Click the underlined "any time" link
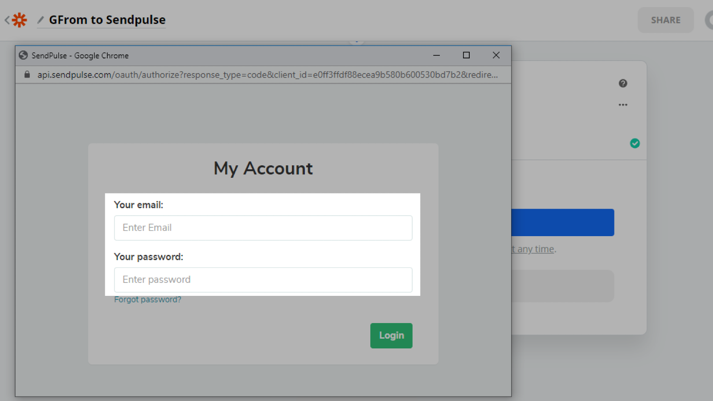This screenshot has width=713, height=401. point(535,249)
